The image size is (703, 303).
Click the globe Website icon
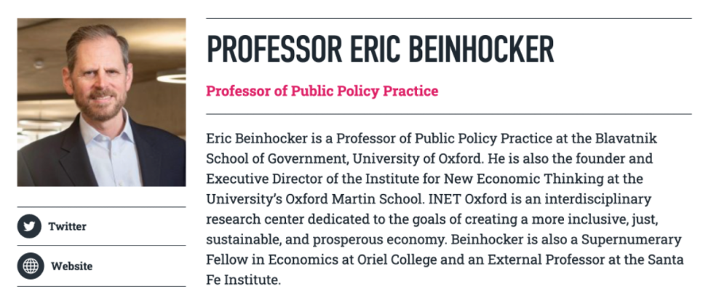pyautogui.click(x=31, y=266)
